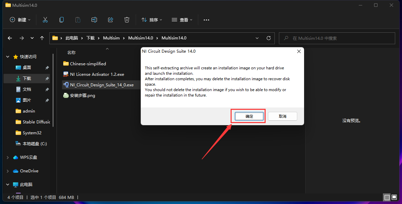Open the three-dot more options menu
Screen dimensions: 402x204
tap(206, 20)
